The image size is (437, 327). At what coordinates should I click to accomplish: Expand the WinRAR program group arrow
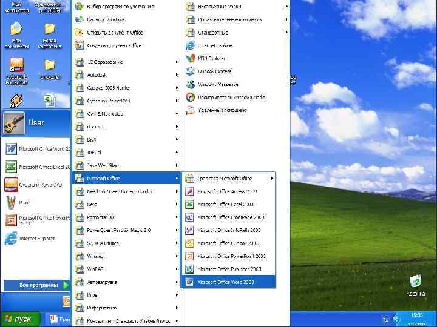[177, 269]
